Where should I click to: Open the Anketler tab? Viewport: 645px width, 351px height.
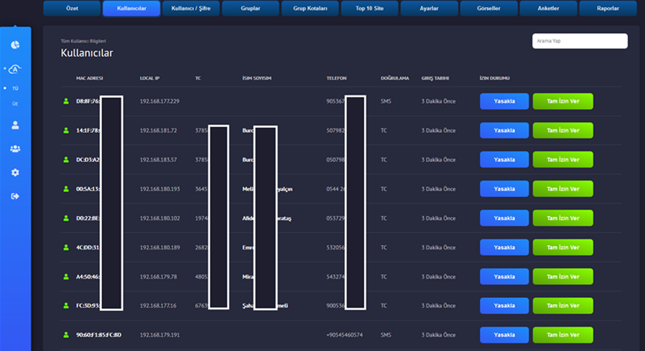548,9
